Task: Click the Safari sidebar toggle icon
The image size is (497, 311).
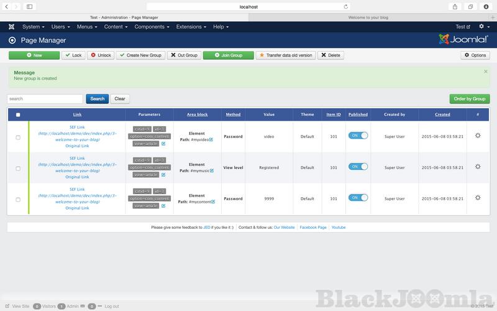Action: pyautogui.click(x=29, y=6)
